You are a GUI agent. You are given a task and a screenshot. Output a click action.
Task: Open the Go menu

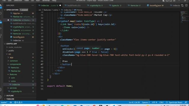(32, 1)
